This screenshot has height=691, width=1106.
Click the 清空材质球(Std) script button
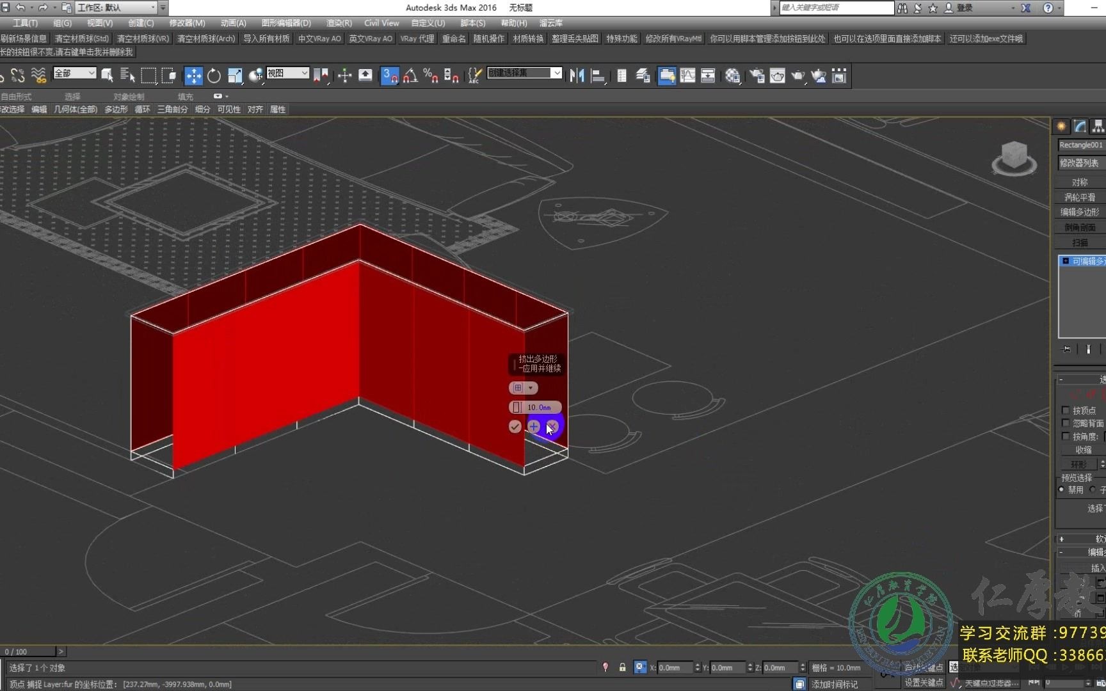[x=81, y=39]
